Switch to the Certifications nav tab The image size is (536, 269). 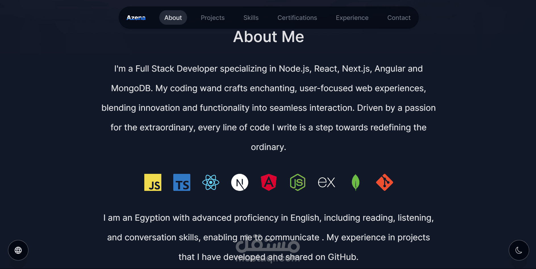[x=297, y=18]
